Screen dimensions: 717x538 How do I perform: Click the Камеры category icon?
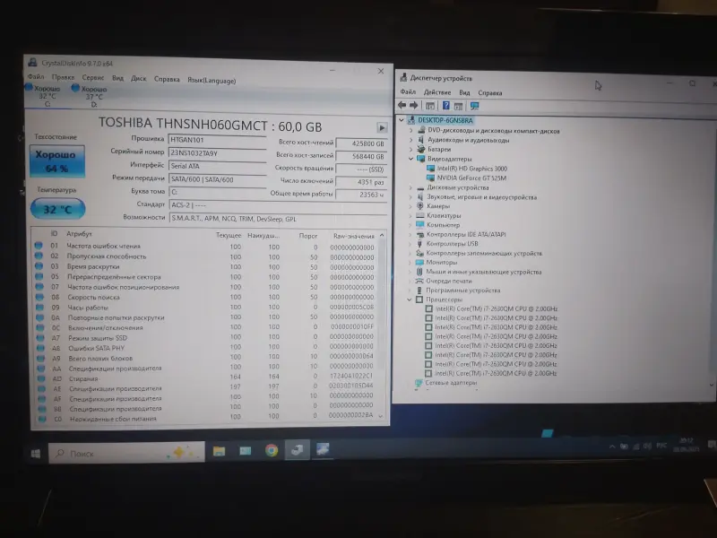pyautogui.click(x=420, y=206)
